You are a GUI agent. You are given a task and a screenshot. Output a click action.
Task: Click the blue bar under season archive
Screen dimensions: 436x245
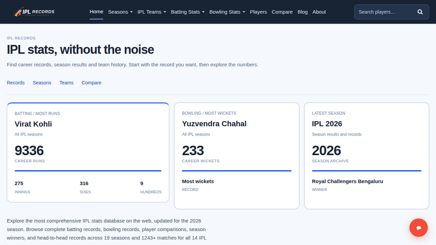point(367,171)
